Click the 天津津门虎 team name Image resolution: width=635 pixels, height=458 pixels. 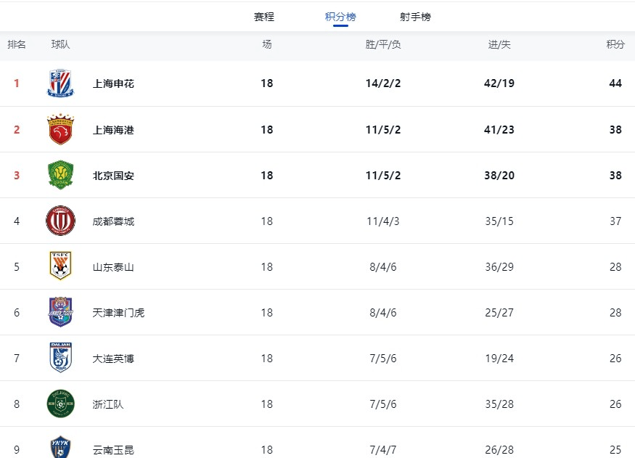(x=118, y=313)
